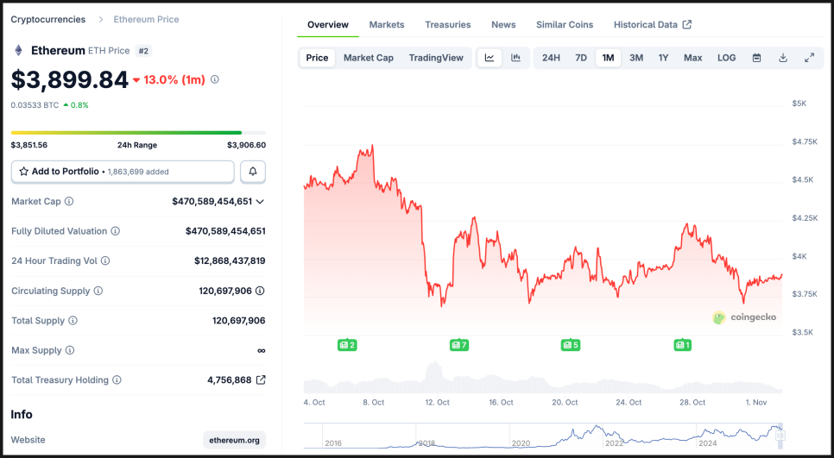Show info tooltip for Market Cap
This screenshot has height=458, width=834.
click(x=69, y=201)
